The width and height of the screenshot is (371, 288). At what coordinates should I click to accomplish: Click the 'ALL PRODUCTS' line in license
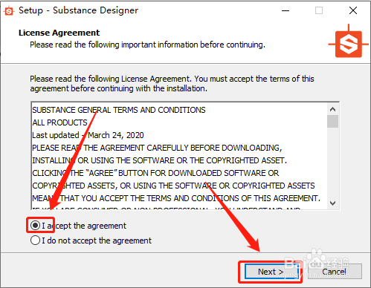coord(59,122)
